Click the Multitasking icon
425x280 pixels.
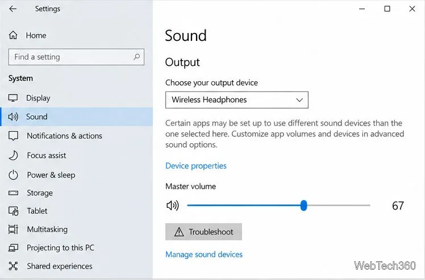pyautogui.click(x=13, y=229)
